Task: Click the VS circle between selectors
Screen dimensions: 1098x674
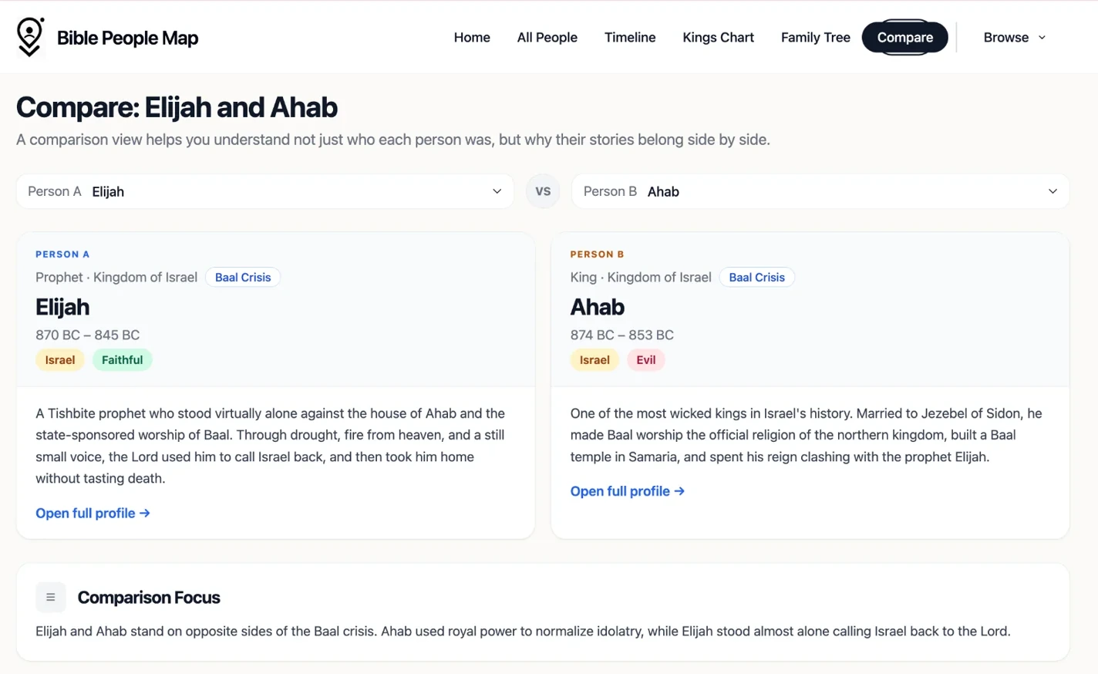Action: [x=543, y=191]
